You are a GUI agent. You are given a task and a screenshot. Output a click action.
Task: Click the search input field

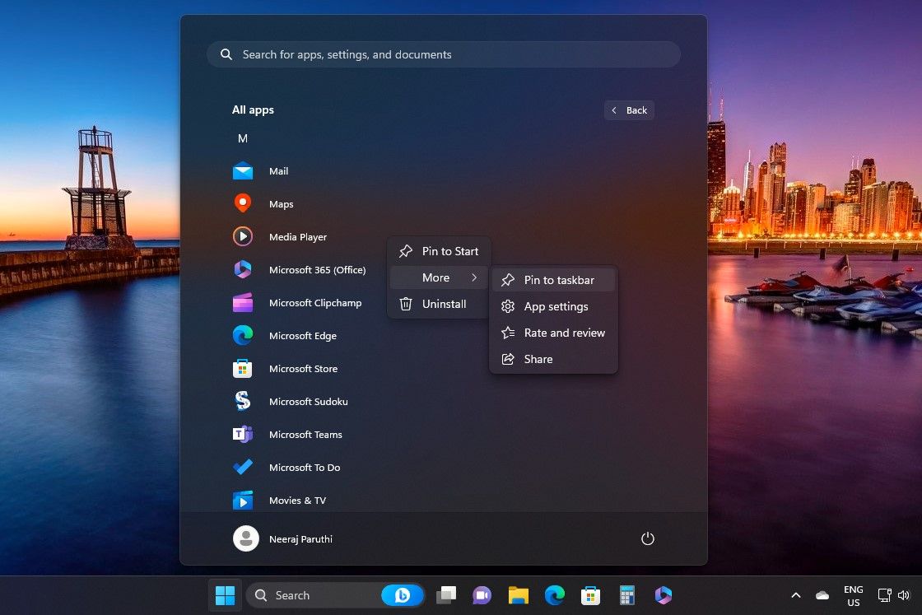coord(444,54)
